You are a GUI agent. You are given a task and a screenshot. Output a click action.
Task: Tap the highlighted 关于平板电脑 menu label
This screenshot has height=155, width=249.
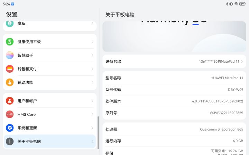pos(29,142)
